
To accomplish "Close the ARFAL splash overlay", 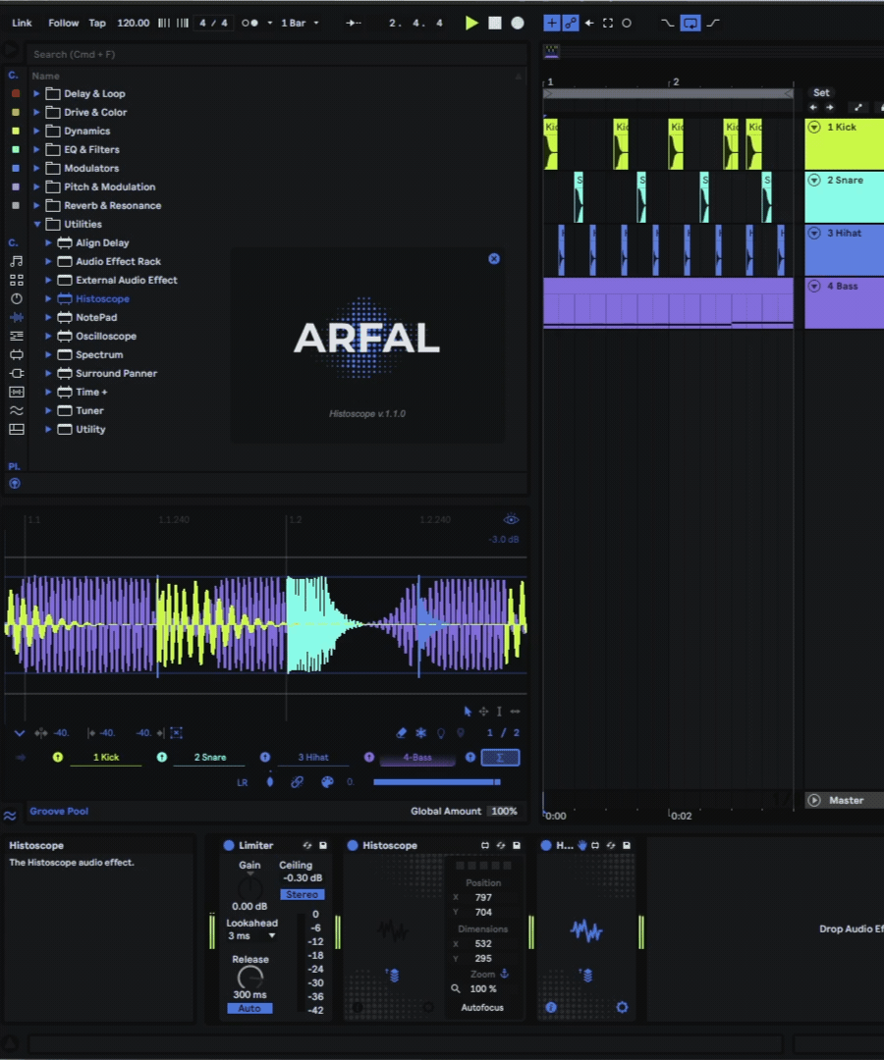I will coord(494,258).
